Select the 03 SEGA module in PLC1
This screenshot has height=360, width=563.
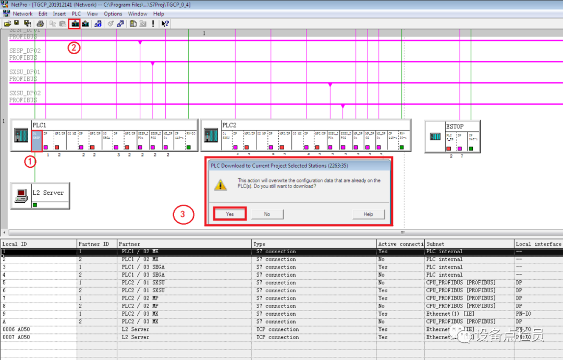[x=107, y=141]
